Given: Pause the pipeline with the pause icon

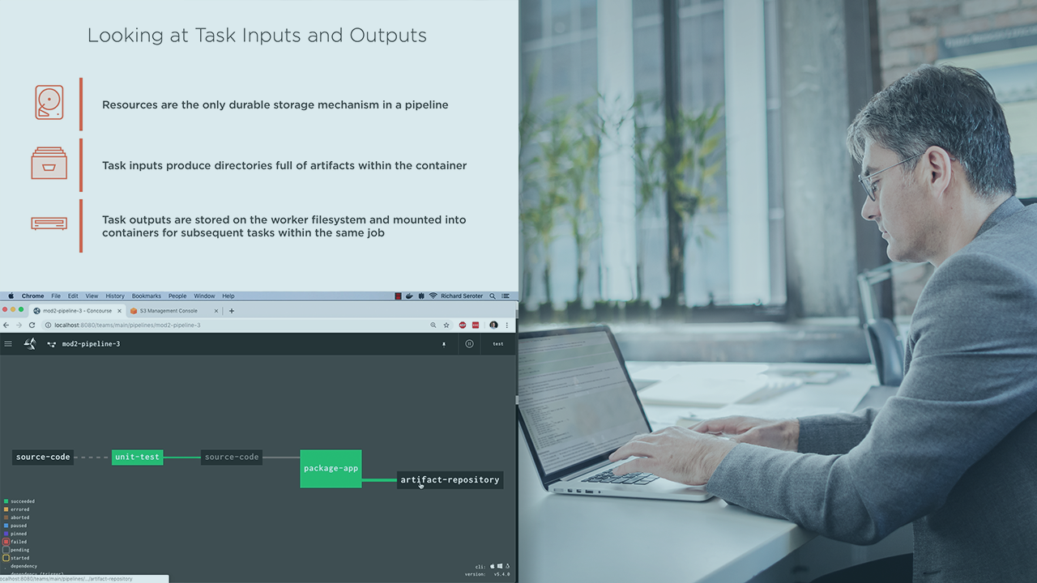Looking at the screenshot, I should [469, 344].
